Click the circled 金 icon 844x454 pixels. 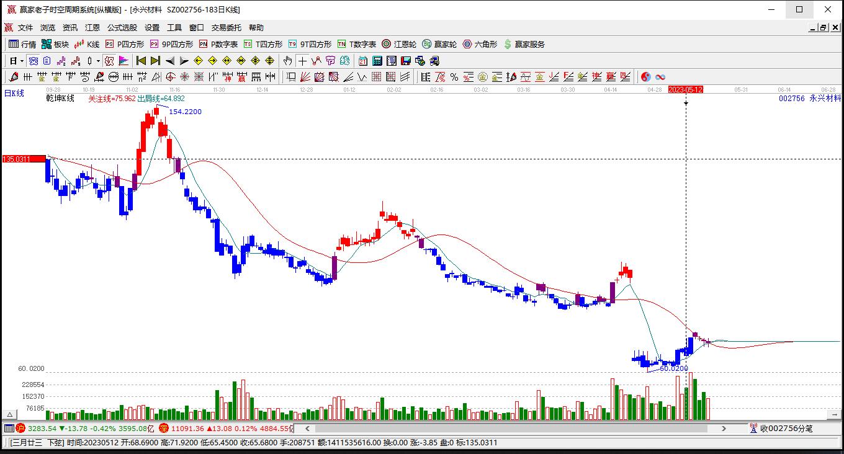482,77
